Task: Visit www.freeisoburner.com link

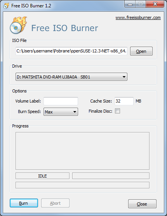Action: point(138,17)
